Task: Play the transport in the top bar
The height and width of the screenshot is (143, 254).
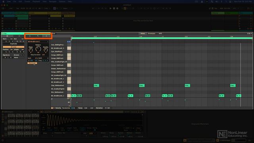Action: point(110,8)
